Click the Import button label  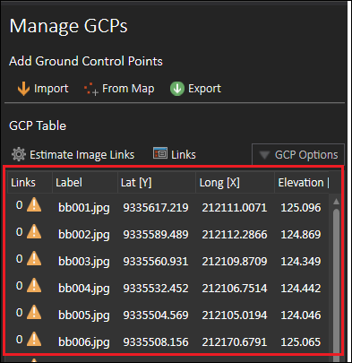(51, 89)
